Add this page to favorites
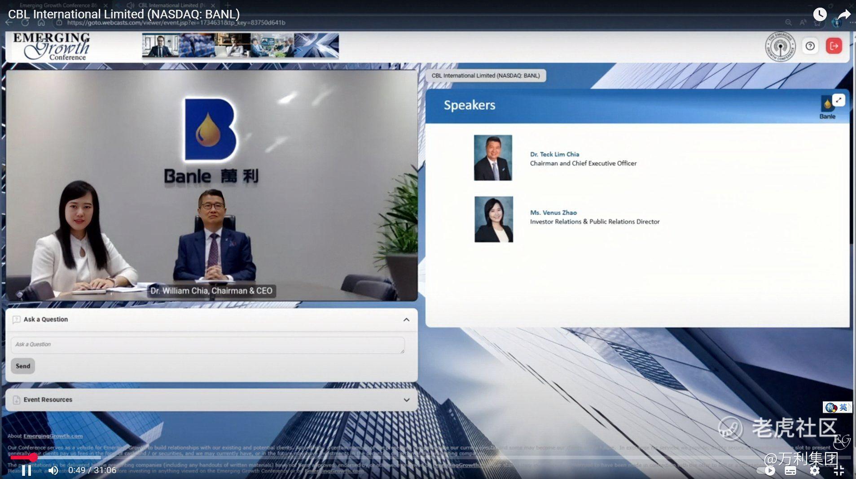 pos(817,22)
